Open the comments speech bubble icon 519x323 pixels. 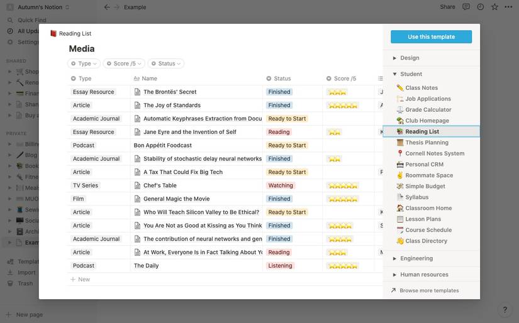(466, 7)
